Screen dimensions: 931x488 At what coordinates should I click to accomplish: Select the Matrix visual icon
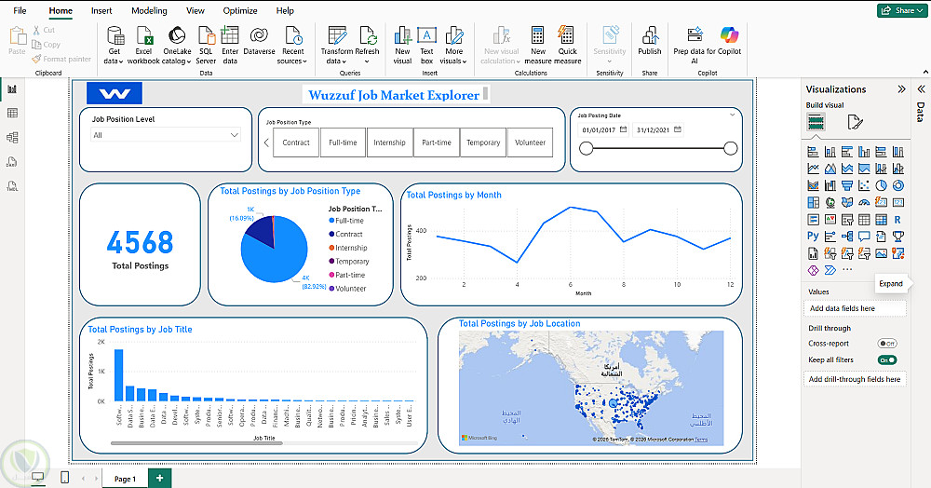(881, 220)
